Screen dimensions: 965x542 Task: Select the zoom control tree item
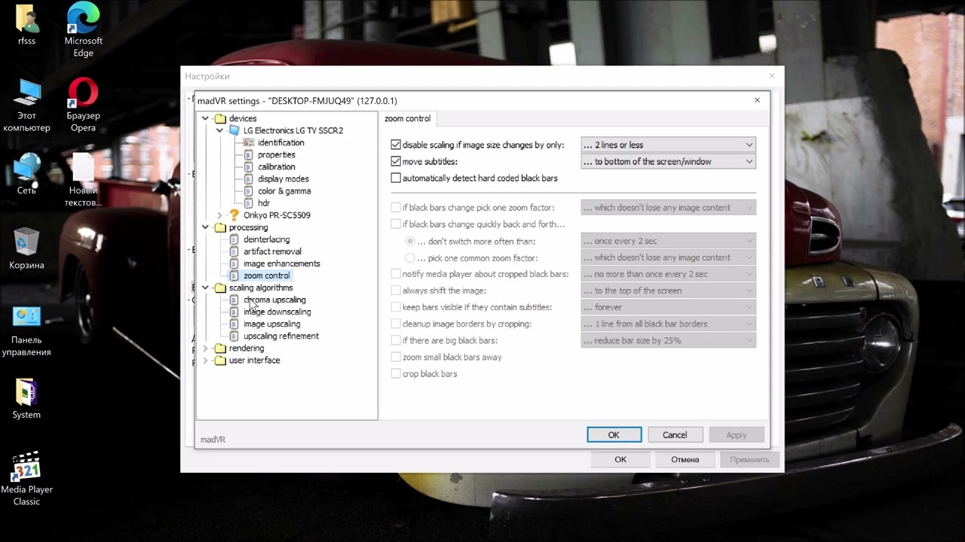(x=267, y=276)
